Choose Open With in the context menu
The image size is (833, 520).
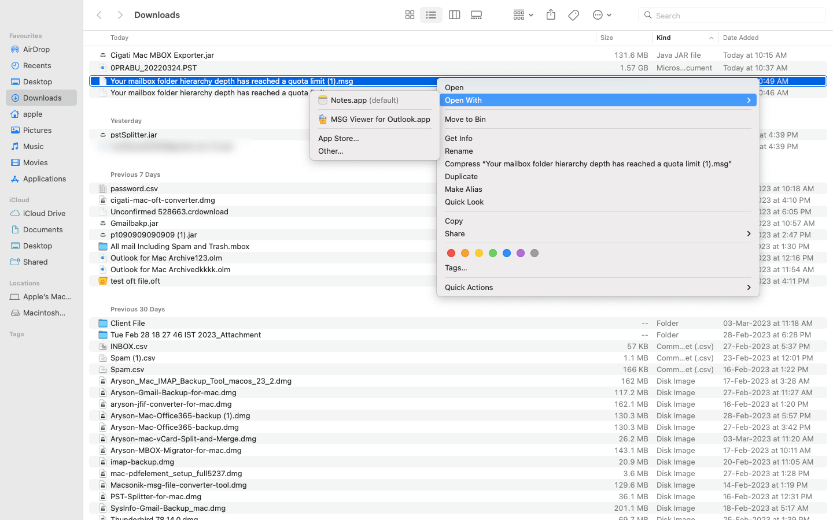tap(598, 100)
